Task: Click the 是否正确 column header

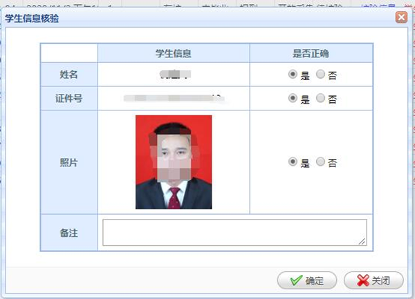Action: 311,53
